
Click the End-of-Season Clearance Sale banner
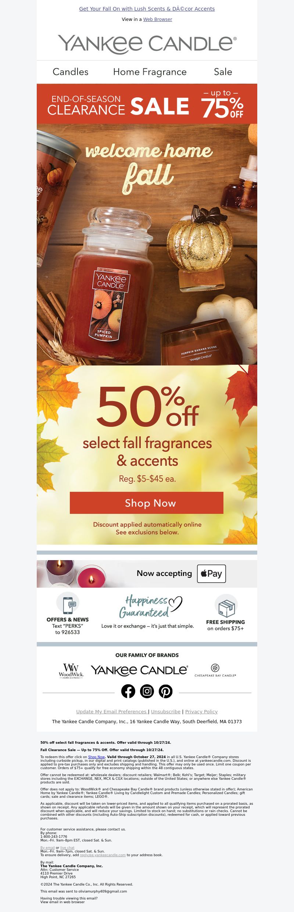[x=147, y=104]
